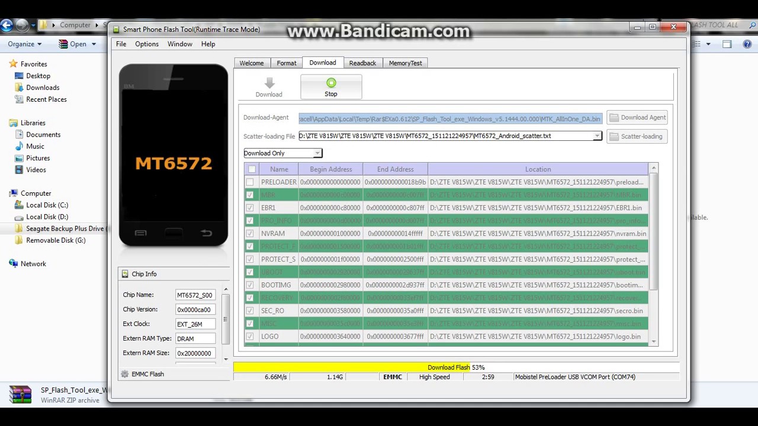The width and height of the screenshot is (758, 426).
Task: Click the Download button with arrow
Action: pyautogui.click(x=269, y=87)
